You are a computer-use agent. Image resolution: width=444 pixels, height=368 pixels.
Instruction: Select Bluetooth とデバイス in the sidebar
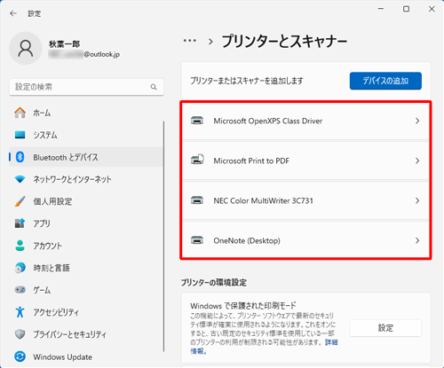(86, 157)
